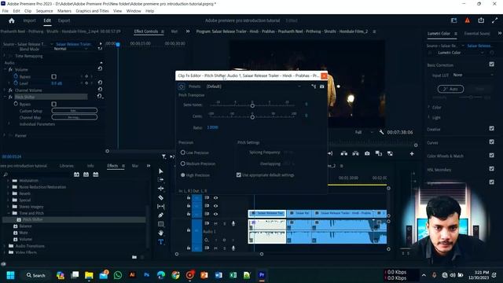Open the Blend Mode Normal dropdown

71,49
